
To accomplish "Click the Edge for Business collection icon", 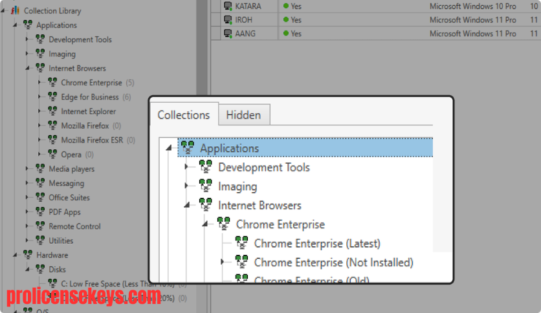I will (x=52, y=96).
